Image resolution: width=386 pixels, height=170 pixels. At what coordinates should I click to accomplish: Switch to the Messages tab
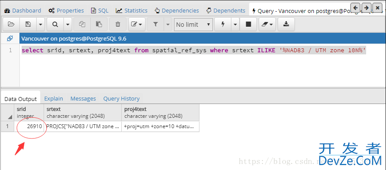pos(83,98)
